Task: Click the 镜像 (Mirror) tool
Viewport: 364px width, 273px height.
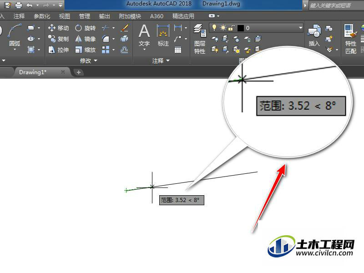Action: (86, 39)
